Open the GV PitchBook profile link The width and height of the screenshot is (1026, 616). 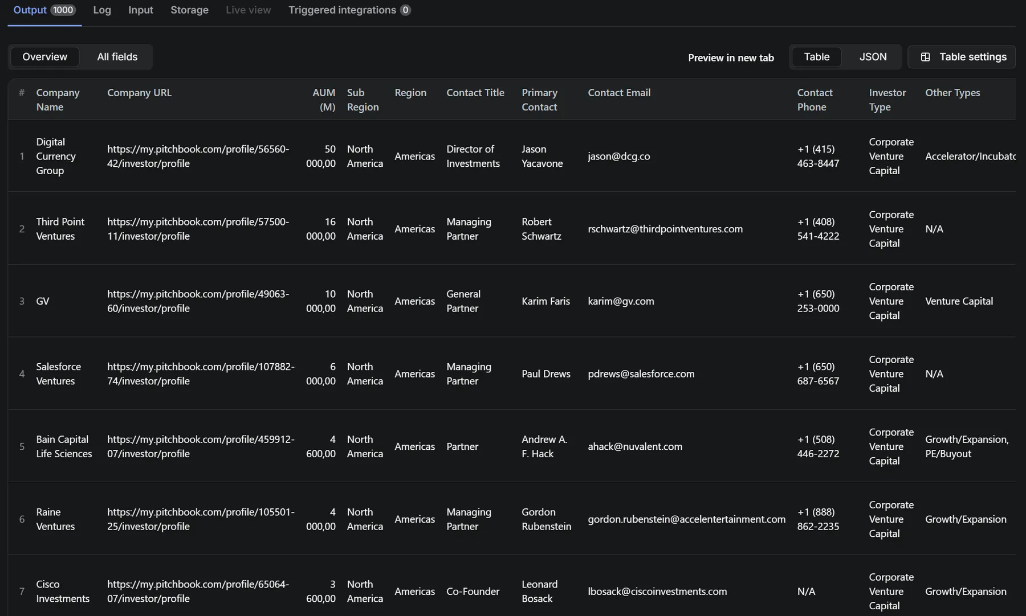tap(198, 301)
